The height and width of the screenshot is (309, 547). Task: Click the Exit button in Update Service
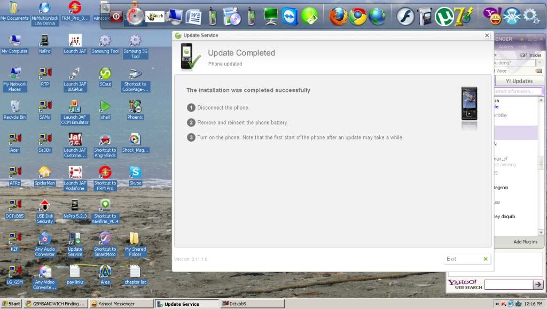point(467,259)
